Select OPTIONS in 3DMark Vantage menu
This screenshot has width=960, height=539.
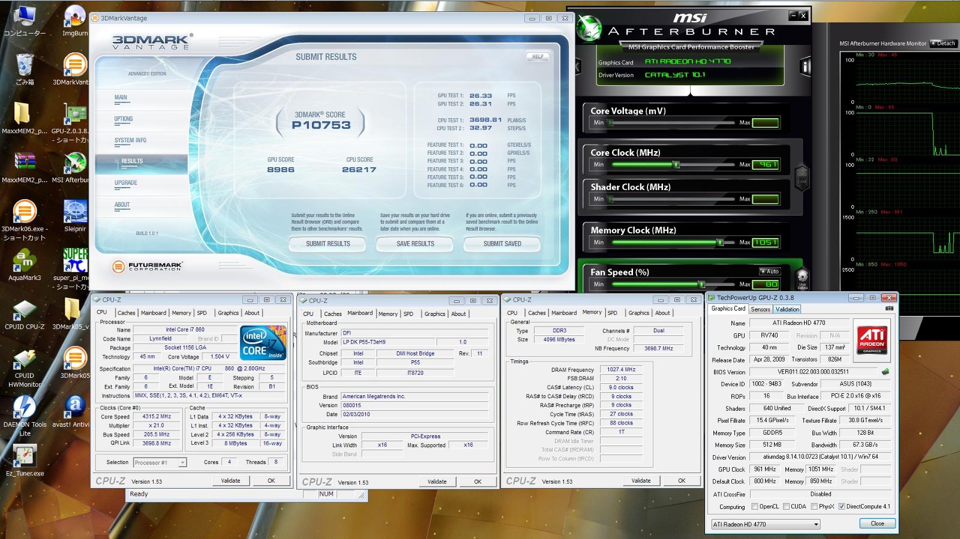click(x=124, y=119)
